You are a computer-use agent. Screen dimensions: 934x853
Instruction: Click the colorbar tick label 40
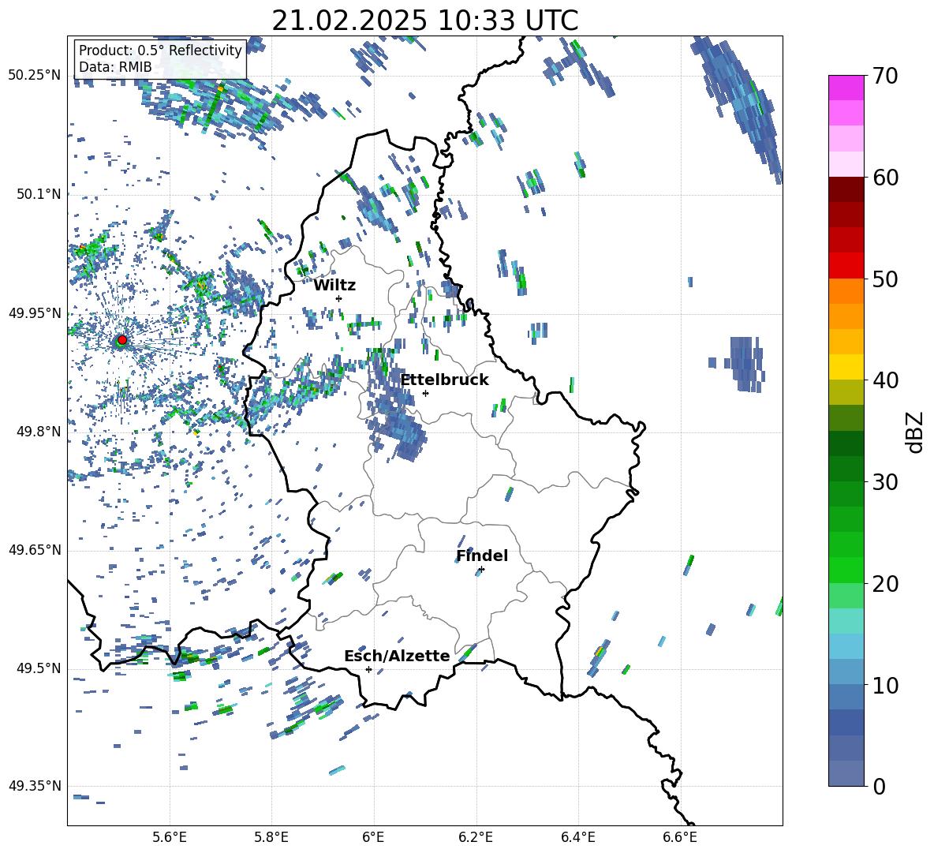885,380
